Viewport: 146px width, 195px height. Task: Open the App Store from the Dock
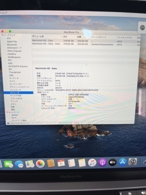(x=122, y=162)
